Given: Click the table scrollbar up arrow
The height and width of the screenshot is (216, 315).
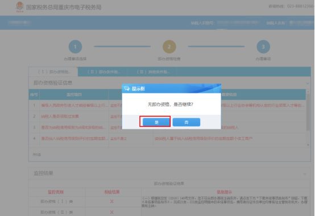Looking at the screenshot, I should (x=308, y=92).
